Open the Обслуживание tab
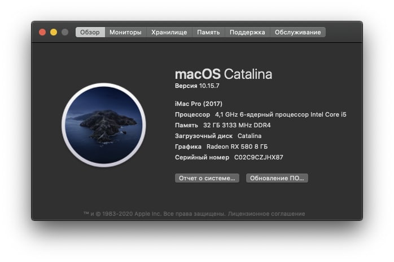This screenshot has width=394, height=262. (298, 32)
